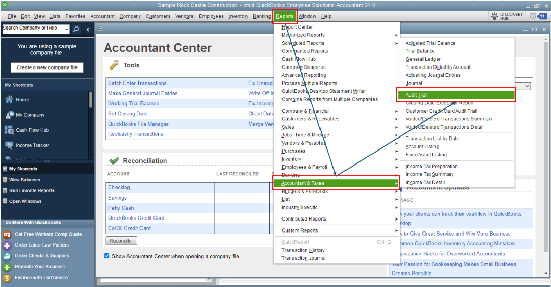Click the QuickBooks logo icon in title bar
This screenshot has width=551, height=287.
(5, 5)
